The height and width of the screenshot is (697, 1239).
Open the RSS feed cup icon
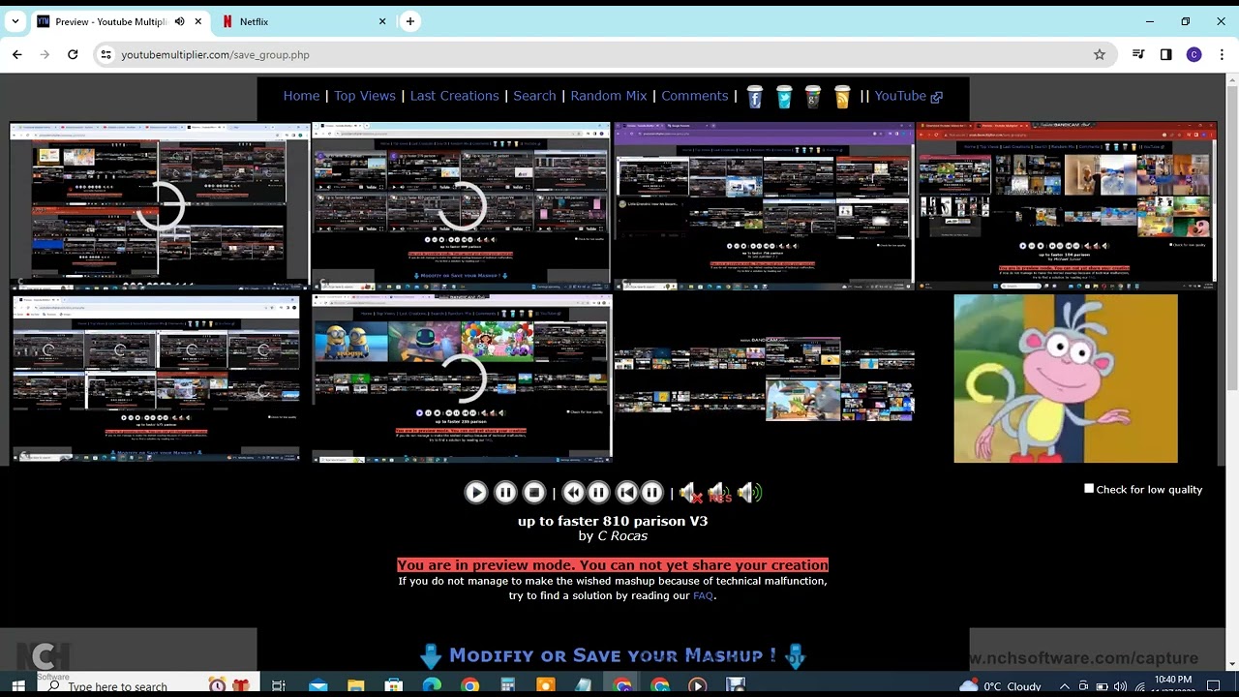point(842,97)
